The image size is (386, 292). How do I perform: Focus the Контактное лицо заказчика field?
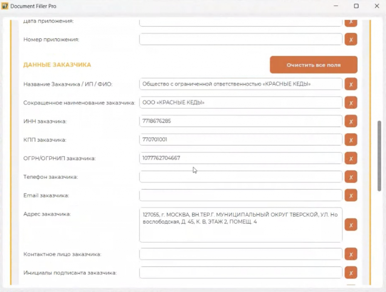click(240, 254)
